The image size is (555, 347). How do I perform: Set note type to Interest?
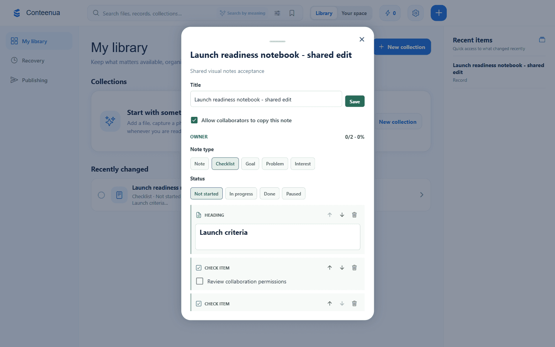click(x=303, y=164)
